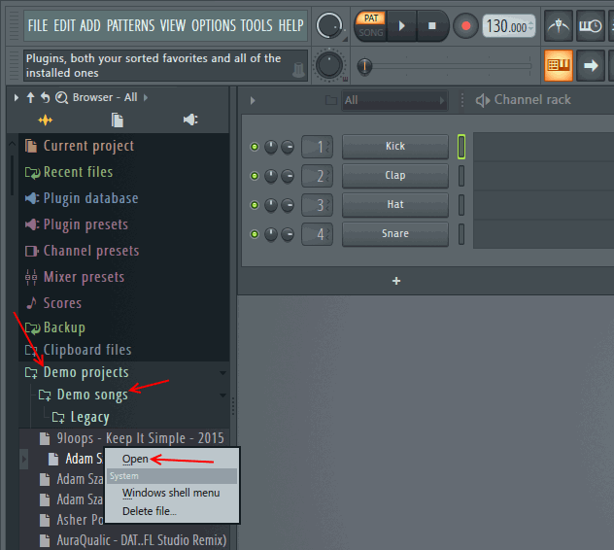Click the 130.000 tempo field

(x=509, y=26)
